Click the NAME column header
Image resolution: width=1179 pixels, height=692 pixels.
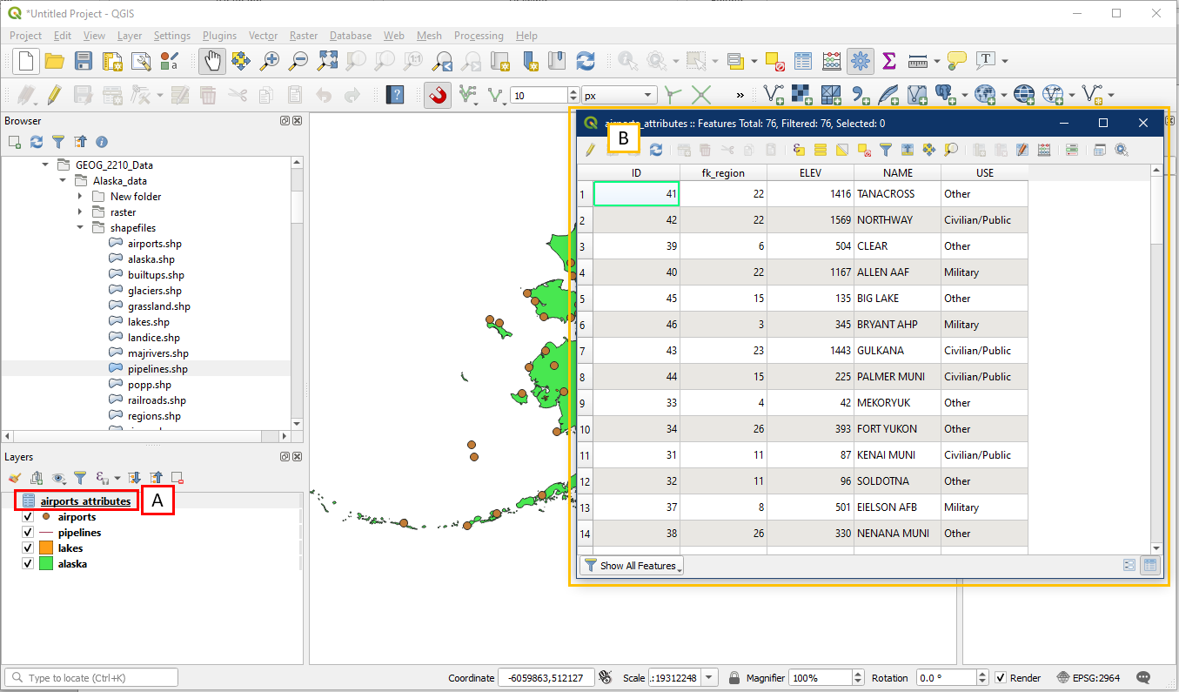click(x=896, y=173)
